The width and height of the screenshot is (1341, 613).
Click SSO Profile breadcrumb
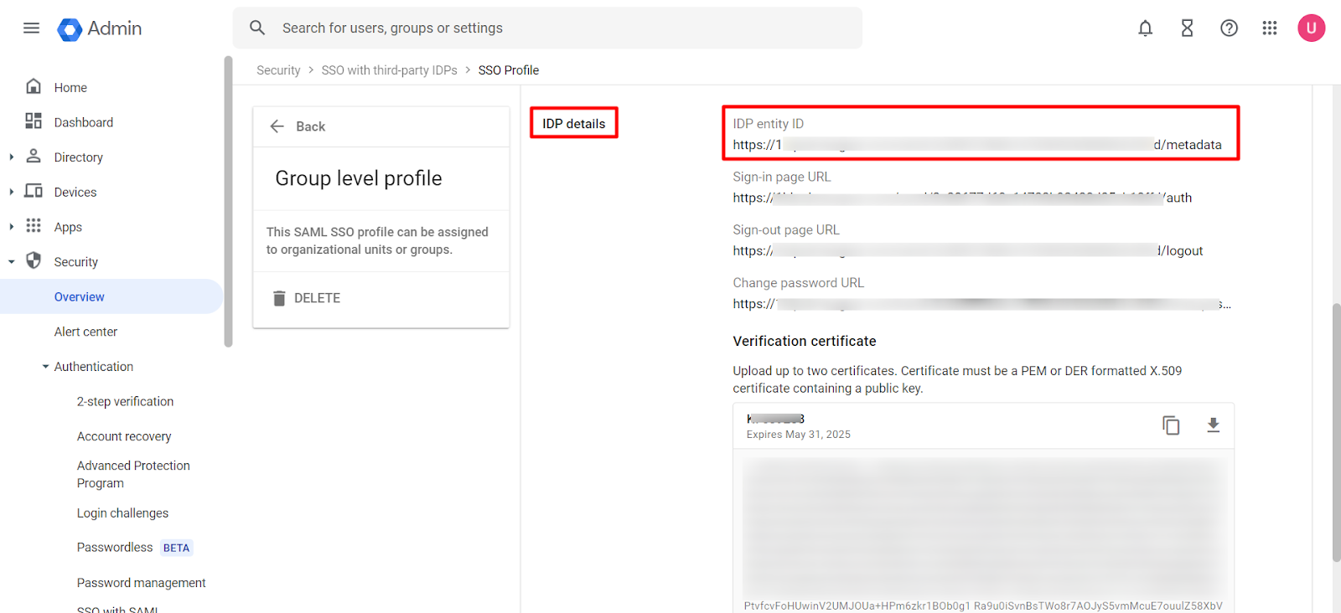click(x=509, y=70)
